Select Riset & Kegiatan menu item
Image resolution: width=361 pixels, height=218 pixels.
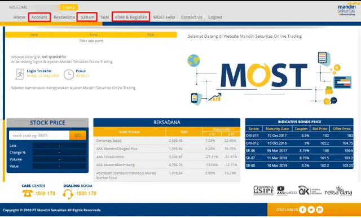tap(131, 17)
